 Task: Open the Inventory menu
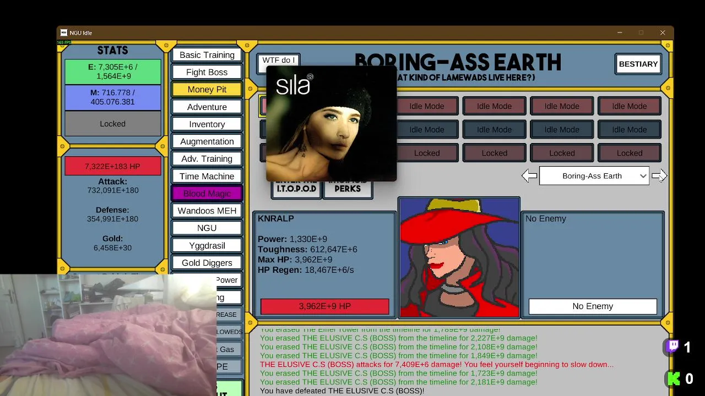point(207,124)
